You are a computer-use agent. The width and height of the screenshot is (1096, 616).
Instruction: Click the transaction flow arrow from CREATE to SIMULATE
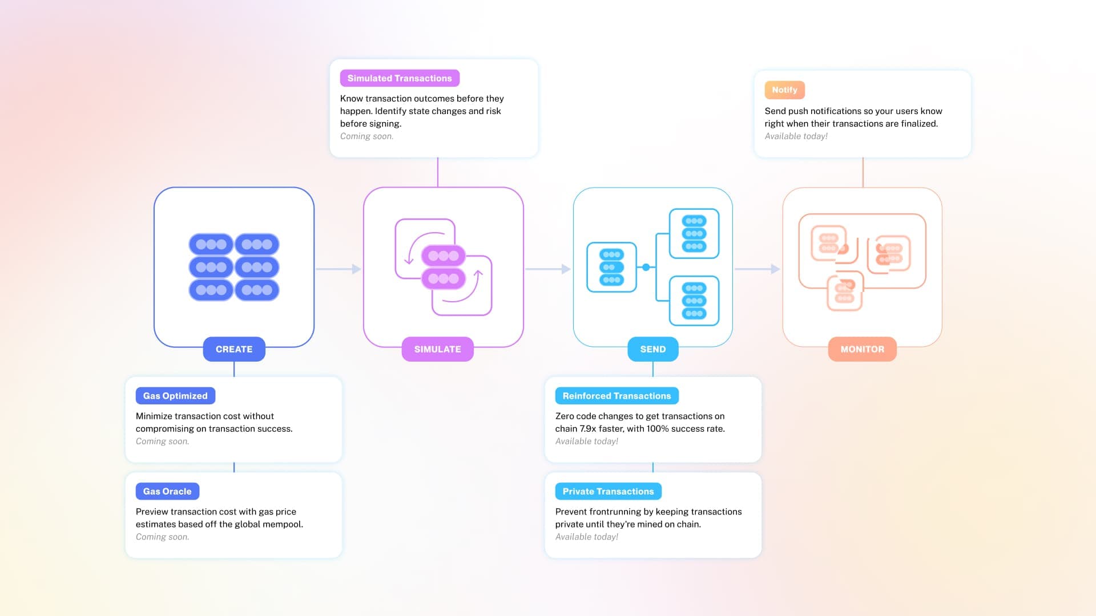tap(338, 269)
